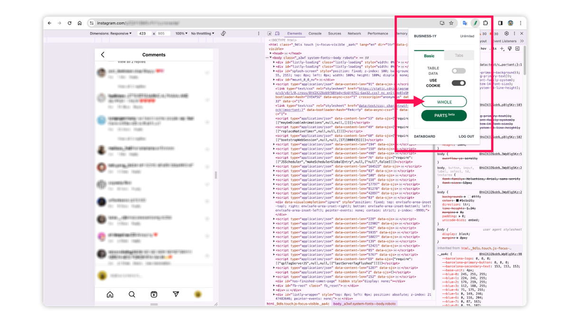Expand the div id="fb-root" node
This screenshot has width=570, height=323.
(x=275, y=286)
